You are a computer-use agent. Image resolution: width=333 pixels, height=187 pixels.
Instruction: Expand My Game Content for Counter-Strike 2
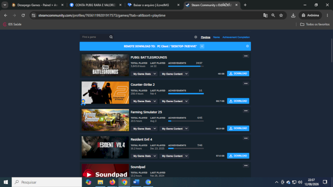pyautogui.click(x=174, y=101)
